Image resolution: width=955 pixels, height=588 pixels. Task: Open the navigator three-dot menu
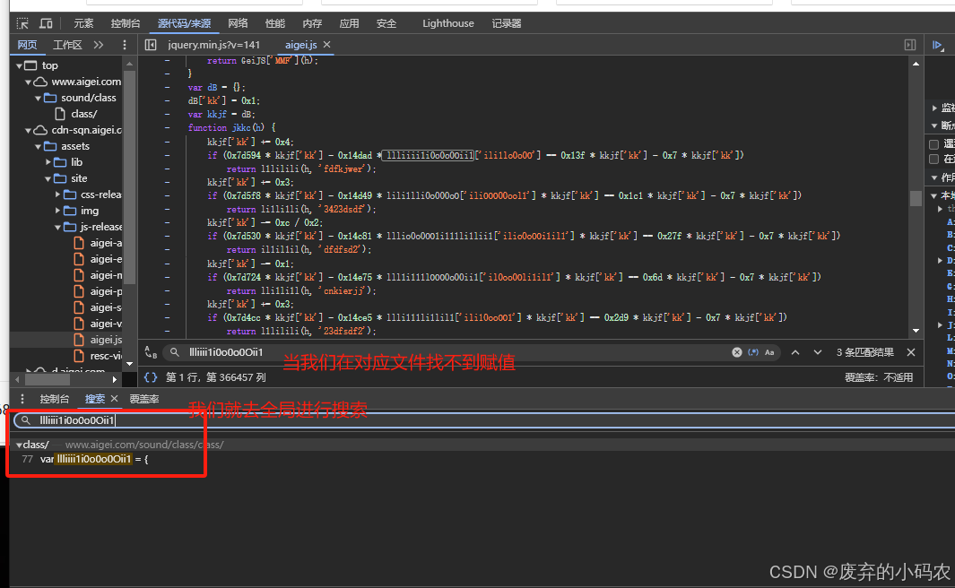[125, 45]
